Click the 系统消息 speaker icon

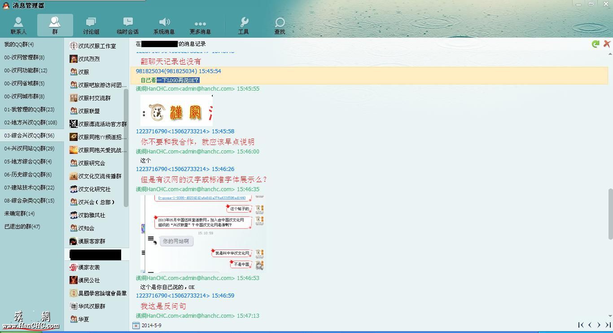(164, 22)
